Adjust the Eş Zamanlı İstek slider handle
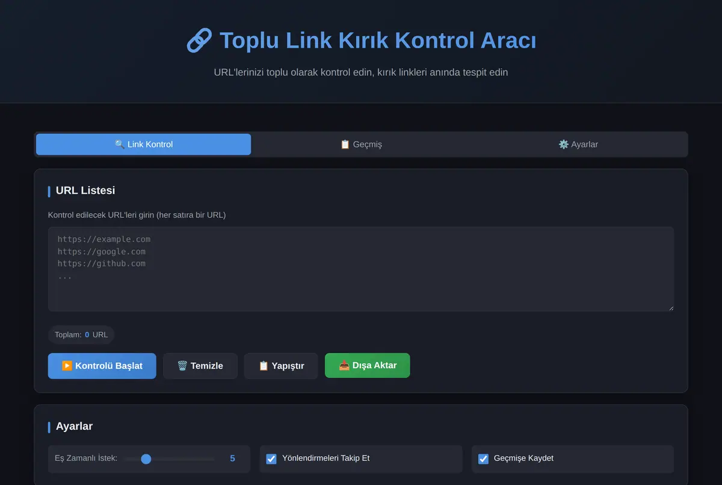 pos(146,459)
